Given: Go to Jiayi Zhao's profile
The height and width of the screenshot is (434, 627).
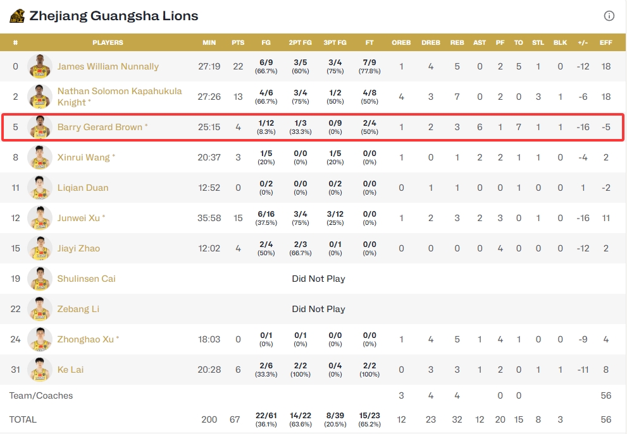Looking at the screenshot, I should [78, 248].
